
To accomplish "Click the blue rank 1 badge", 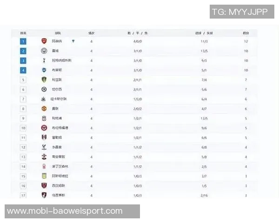I will point(23,41).
